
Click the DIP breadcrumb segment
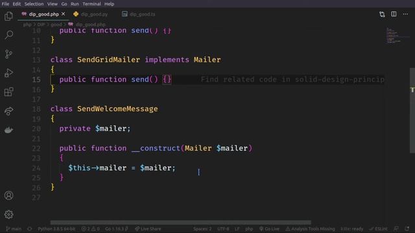click(41, 25)
